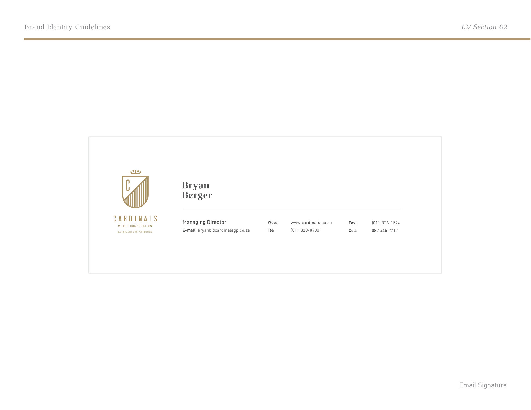531x410 pixels.
Task: Click the name Bryan Berger
Action: pos(197,190)
